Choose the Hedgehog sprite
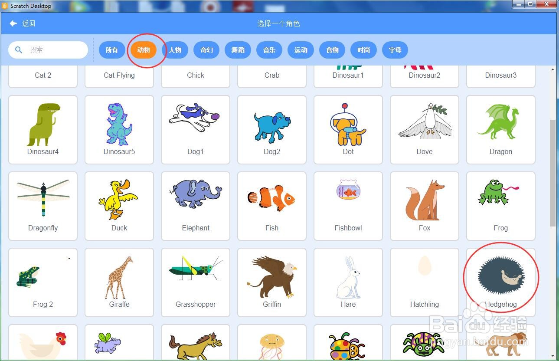The height and width of the screenshot is (361, 559). click(501, 282)
